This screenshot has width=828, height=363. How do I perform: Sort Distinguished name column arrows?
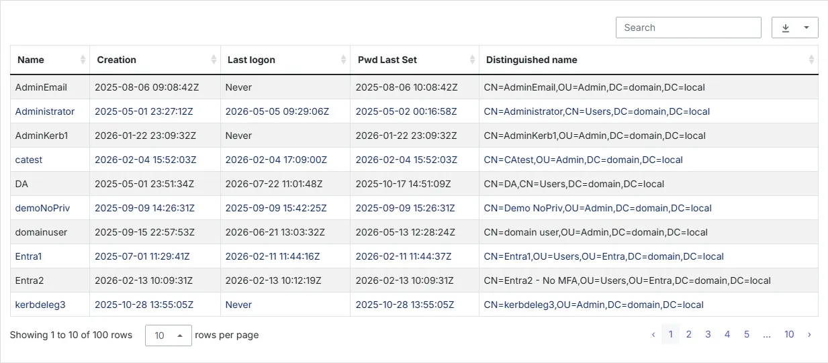coord(811,60)
